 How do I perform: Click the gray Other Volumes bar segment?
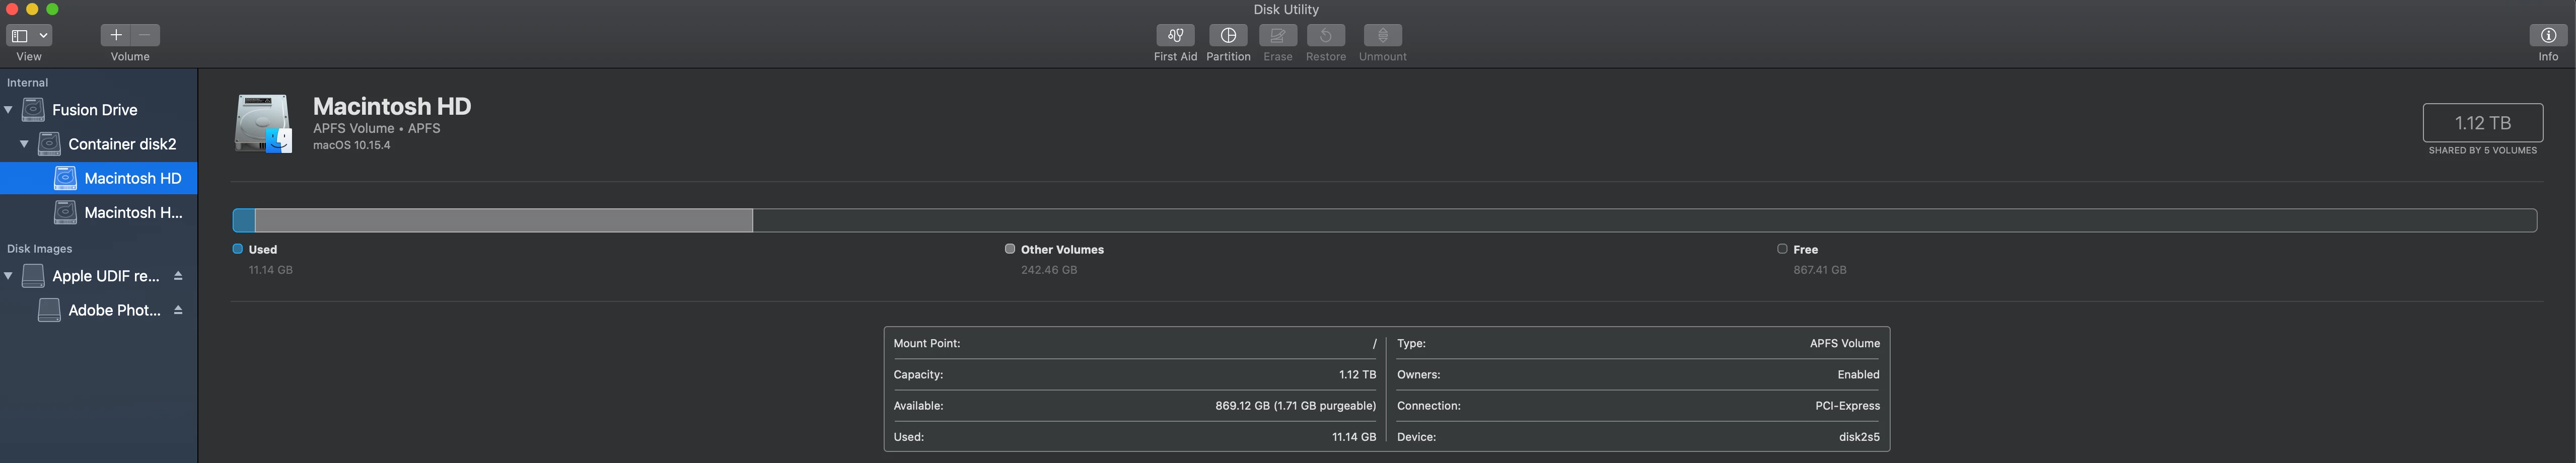pyautogui.click(x=504, y=220)
